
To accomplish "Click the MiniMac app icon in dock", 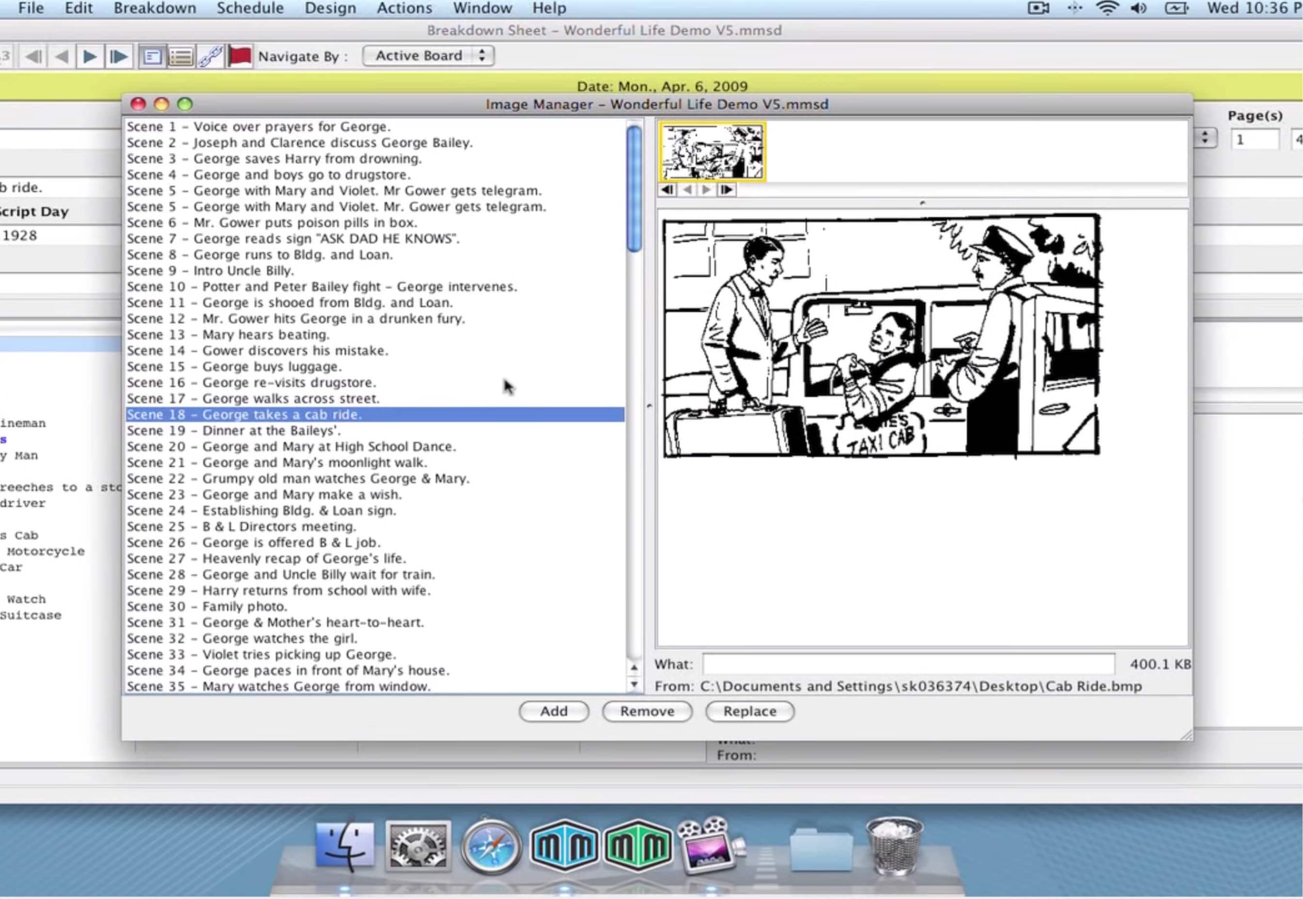I will point(563,847).
